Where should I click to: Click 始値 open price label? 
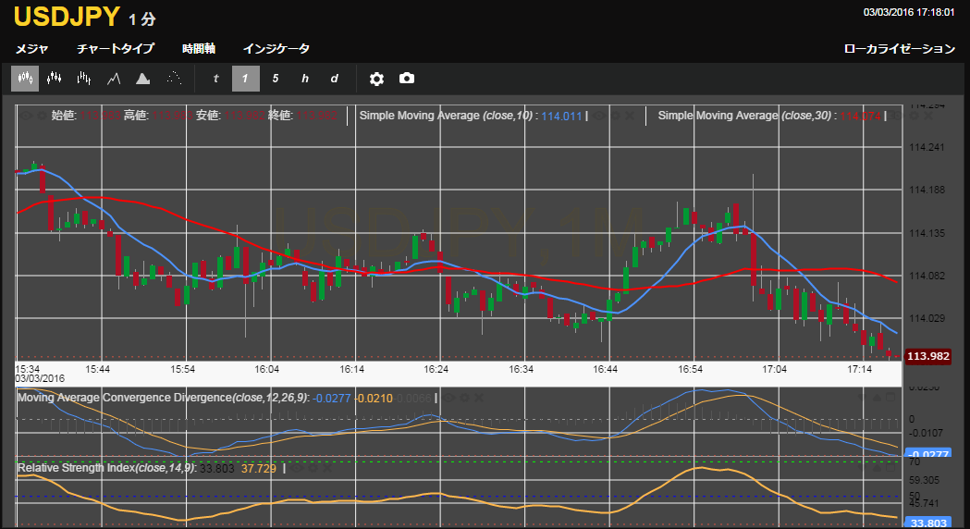pos(63,116)
